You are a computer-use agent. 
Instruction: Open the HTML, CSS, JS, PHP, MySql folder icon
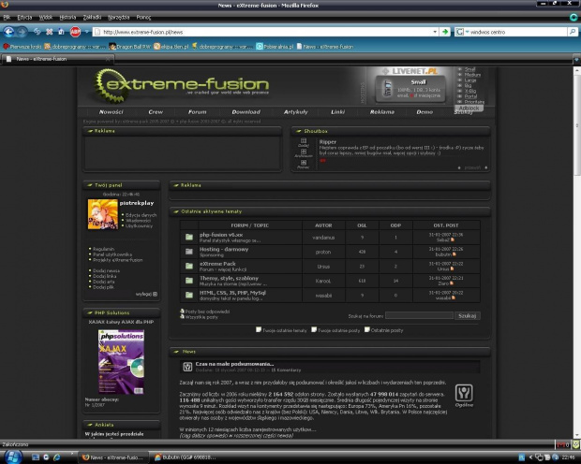click(x=189, y=295)
